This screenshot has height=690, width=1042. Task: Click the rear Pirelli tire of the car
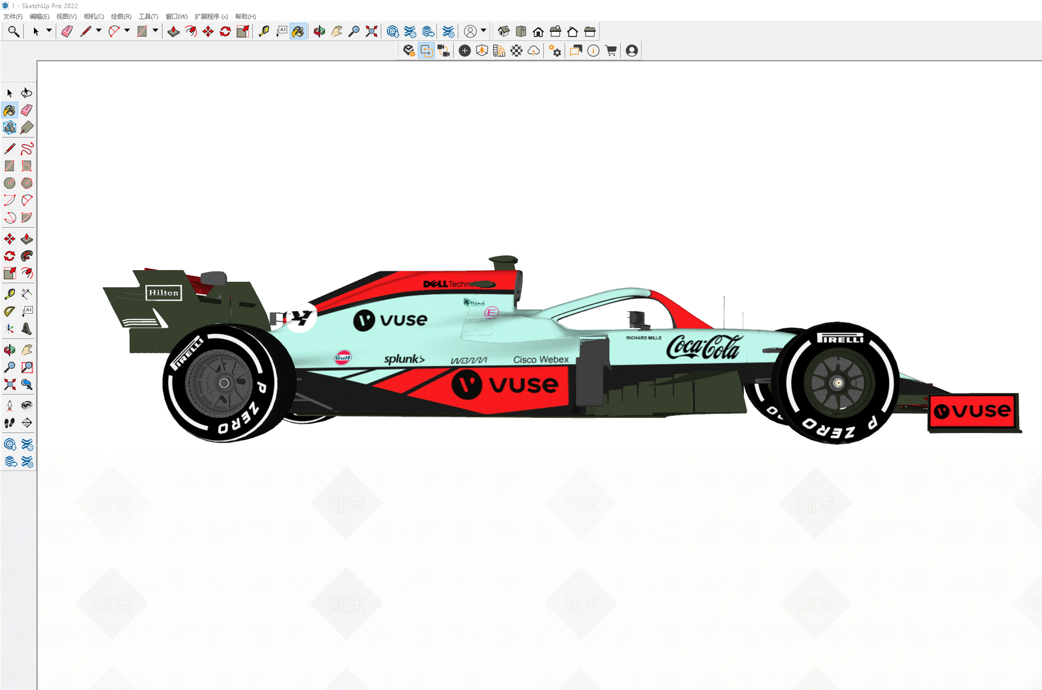[224, 384]
